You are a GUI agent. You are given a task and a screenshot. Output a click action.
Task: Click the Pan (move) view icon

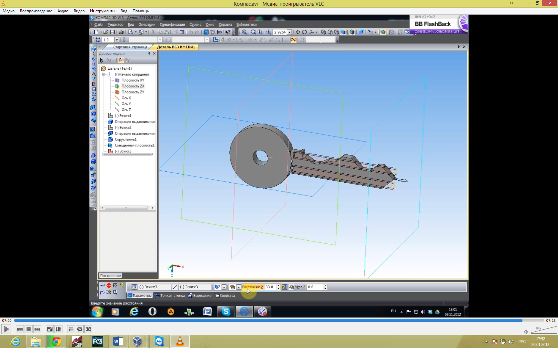point(298,32)
